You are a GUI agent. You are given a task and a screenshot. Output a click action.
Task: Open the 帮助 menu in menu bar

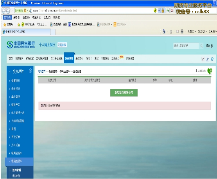click(57, 18)
